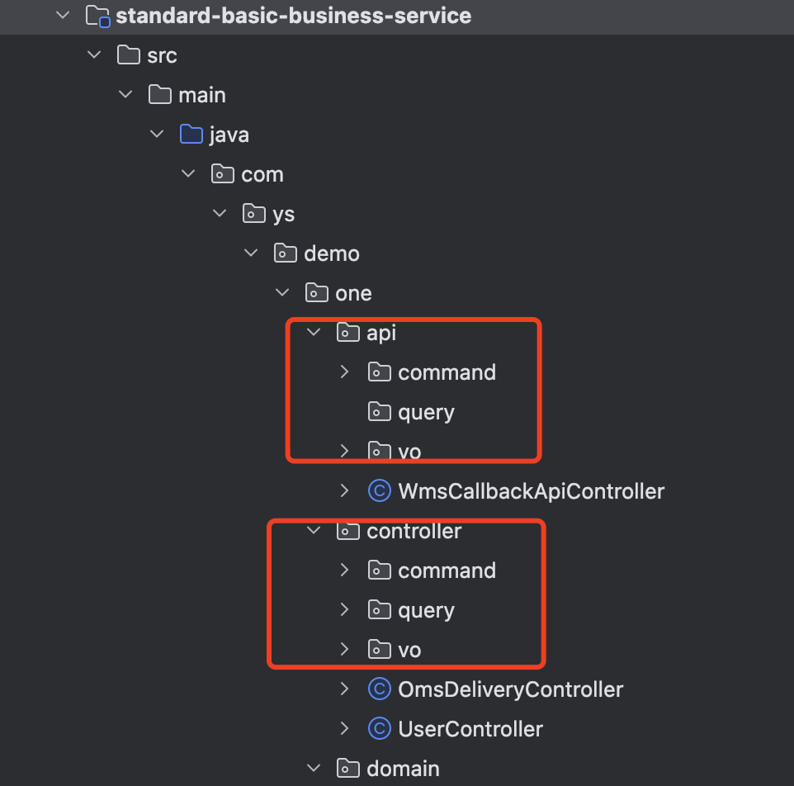
Task: Collapse the com package chevron
Action: tap(188, 173)
